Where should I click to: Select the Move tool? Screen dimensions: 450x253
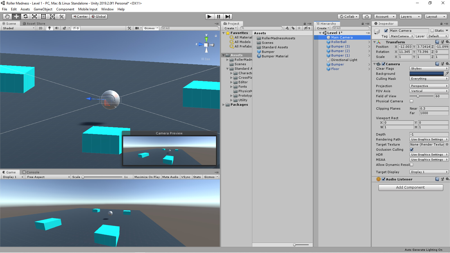tap(16, 17)
